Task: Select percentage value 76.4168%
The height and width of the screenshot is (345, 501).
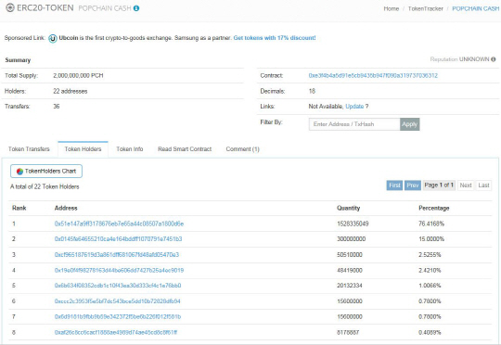Action: click(431, 224)
